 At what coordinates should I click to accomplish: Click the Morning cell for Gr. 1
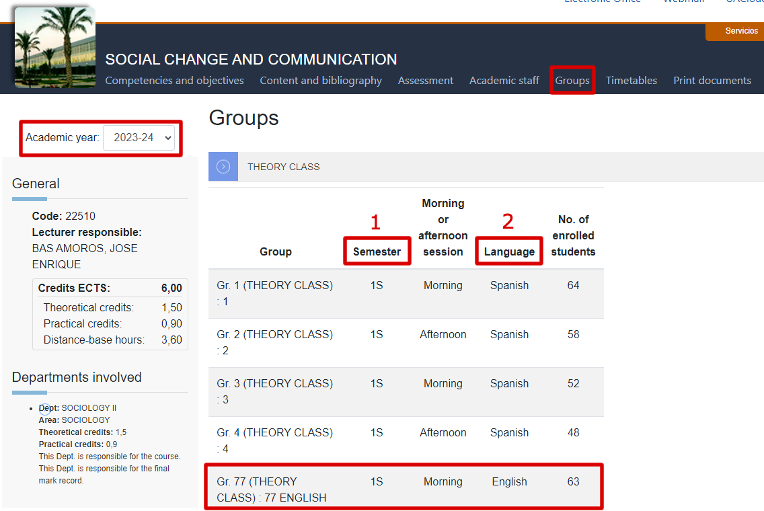pyautogui.click(x=443, y=286)
